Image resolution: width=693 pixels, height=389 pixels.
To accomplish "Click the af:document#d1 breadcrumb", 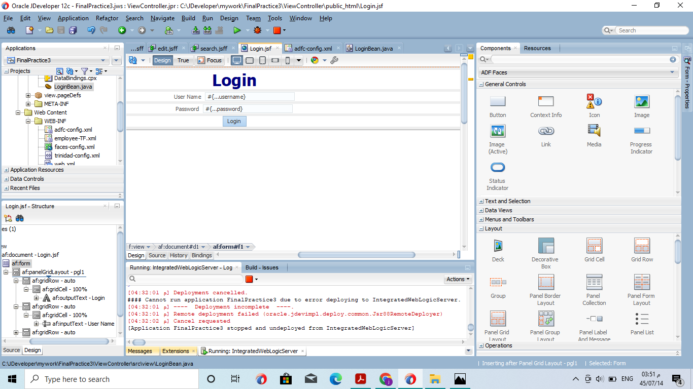I will 178,247.
